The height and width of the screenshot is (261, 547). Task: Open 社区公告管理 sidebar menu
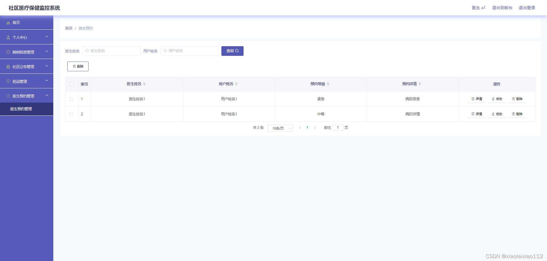(26, 66)
